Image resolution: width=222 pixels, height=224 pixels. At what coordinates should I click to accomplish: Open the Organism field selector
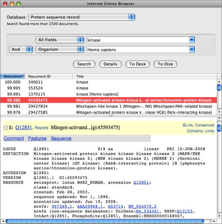click(60, 49)
